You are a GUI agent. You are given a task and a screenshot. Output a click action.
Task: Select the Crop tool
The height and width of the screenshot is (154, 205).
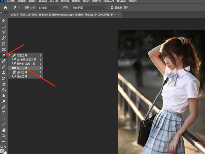[x=4, y=44]
